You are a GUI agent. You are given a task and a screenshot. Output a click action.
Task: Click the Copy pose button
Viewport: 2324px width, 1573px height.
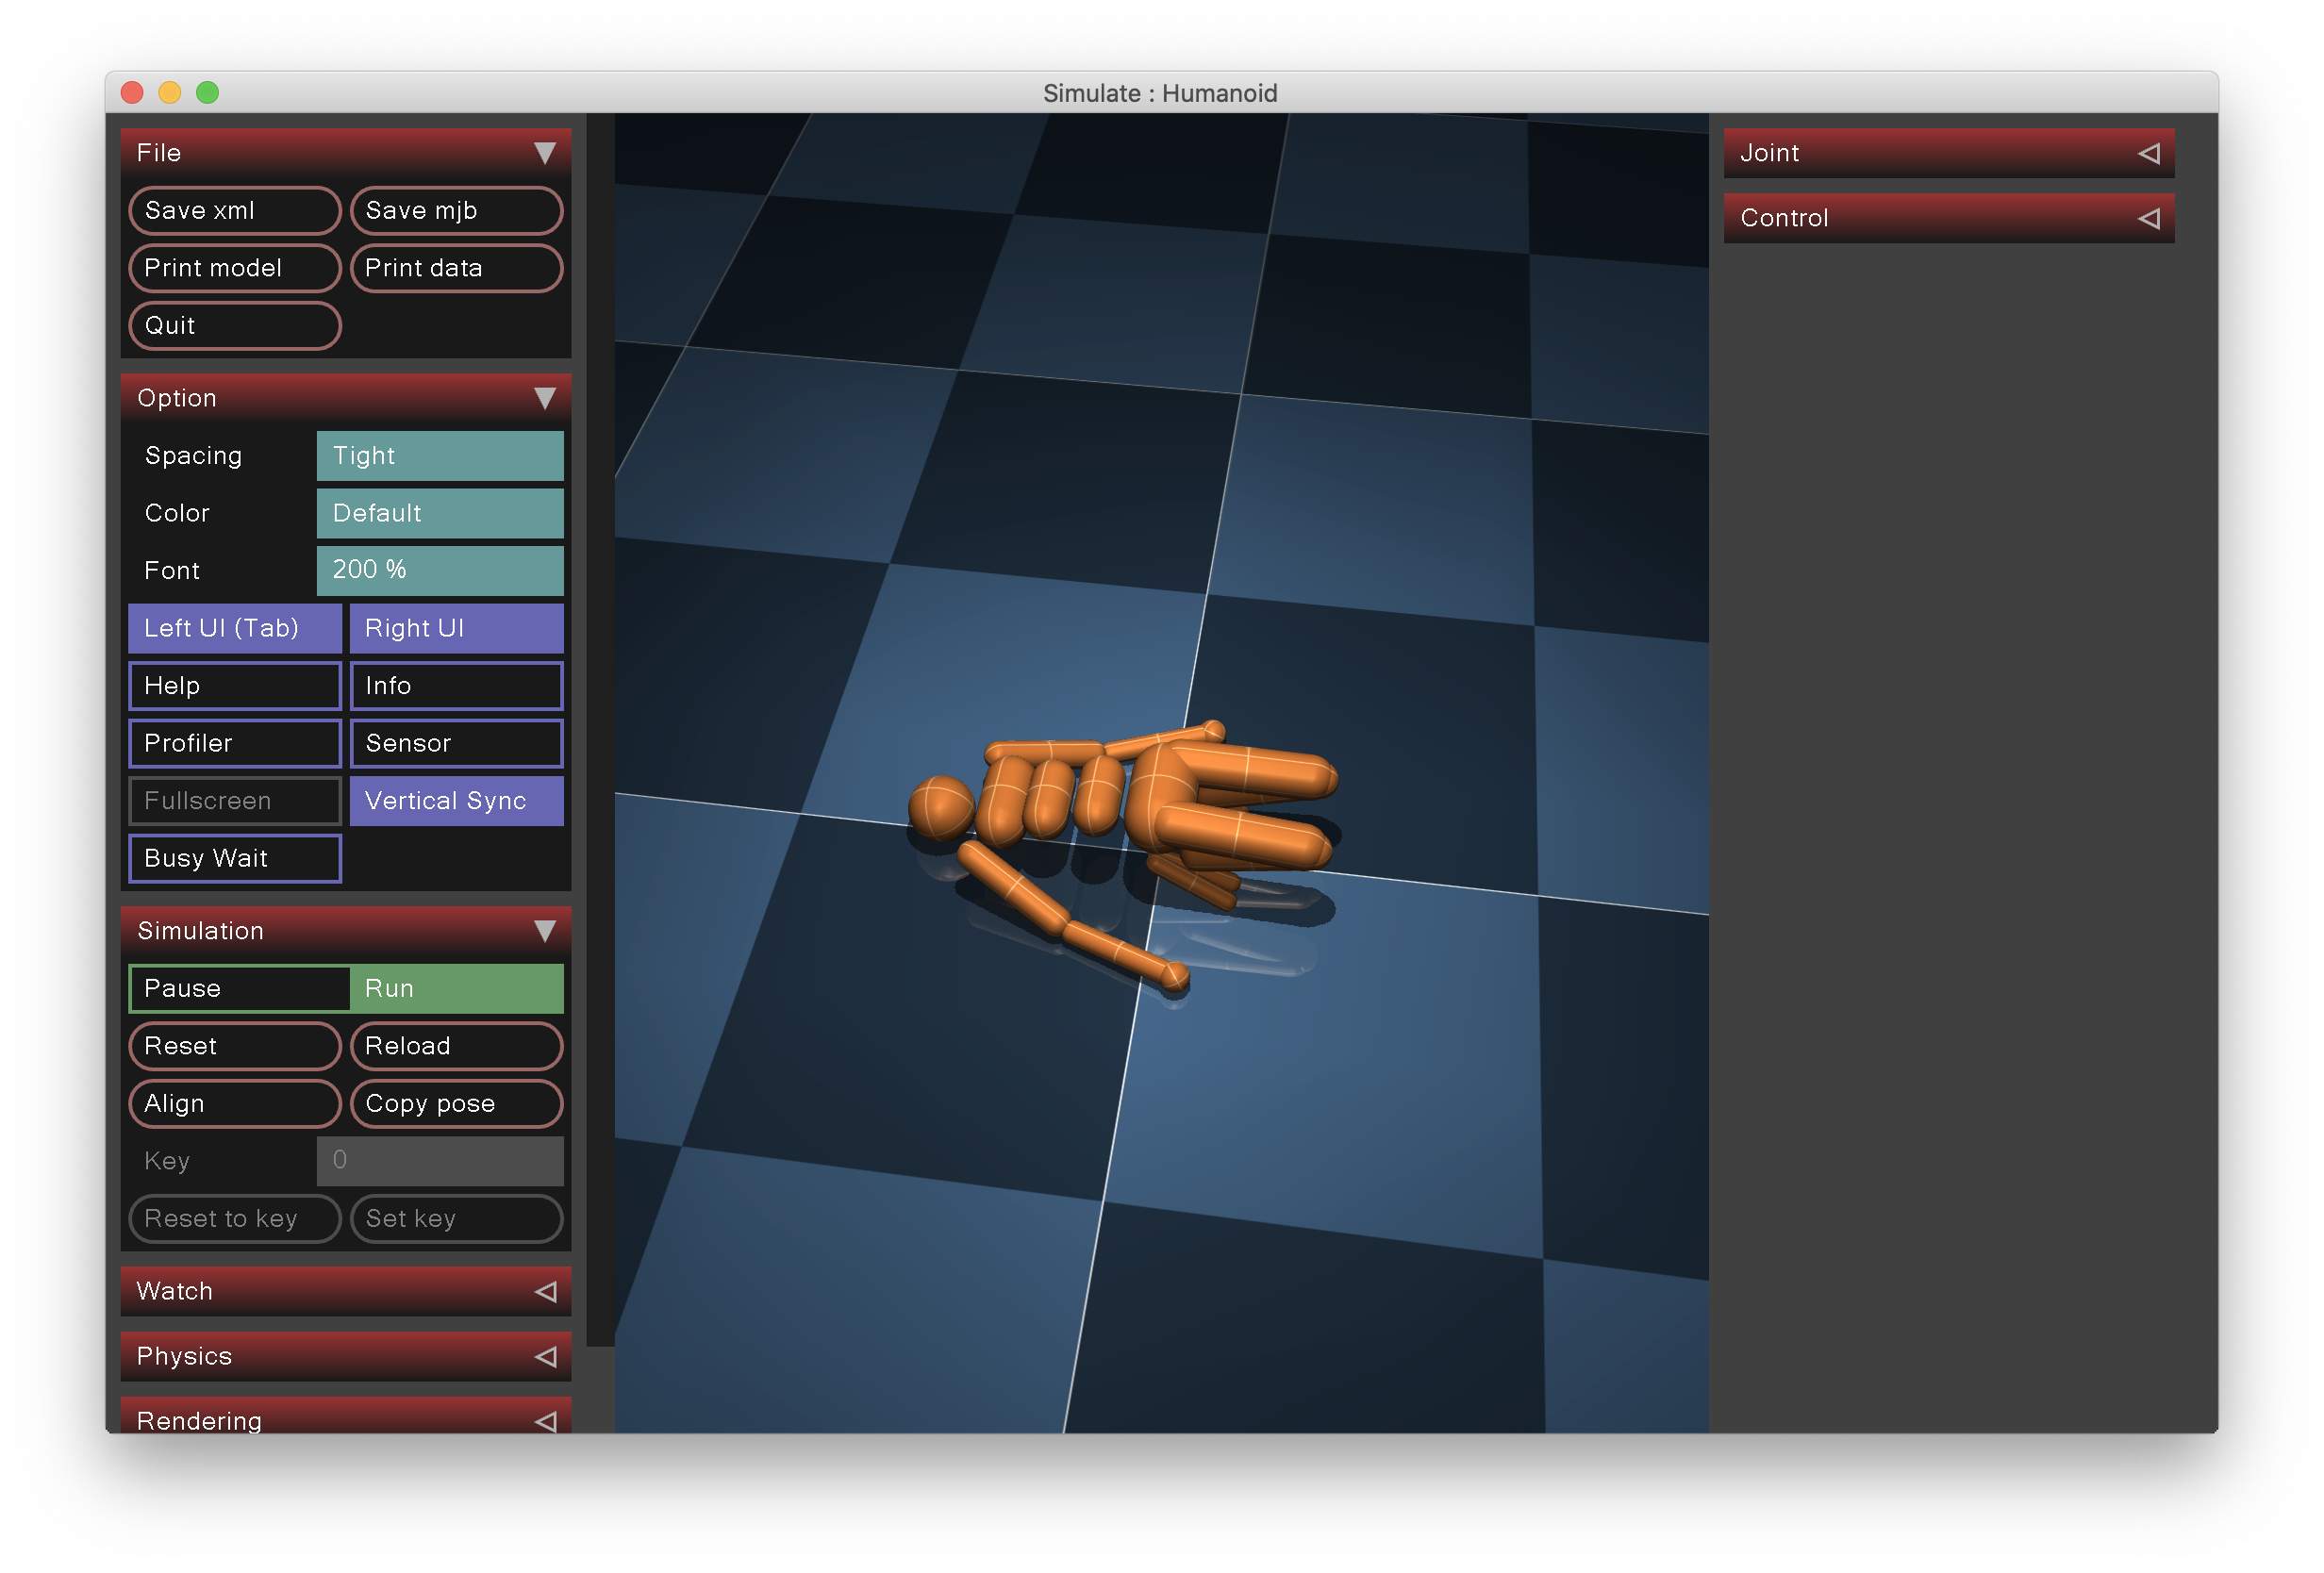(x=456, y=1103)
